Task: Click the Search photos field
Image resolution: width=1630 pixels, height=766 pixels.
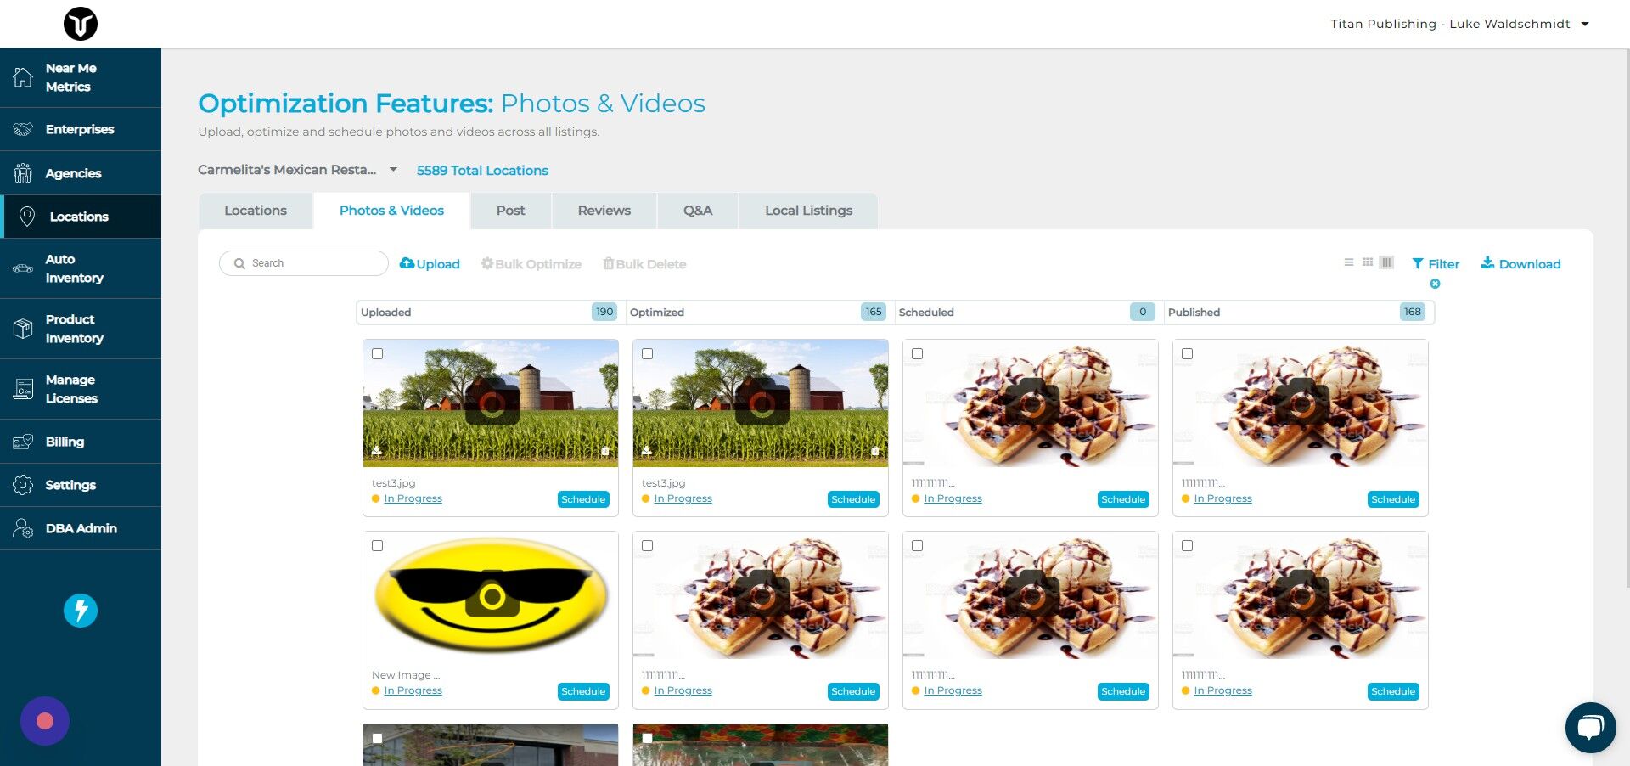Action: [x=304, y=263]
